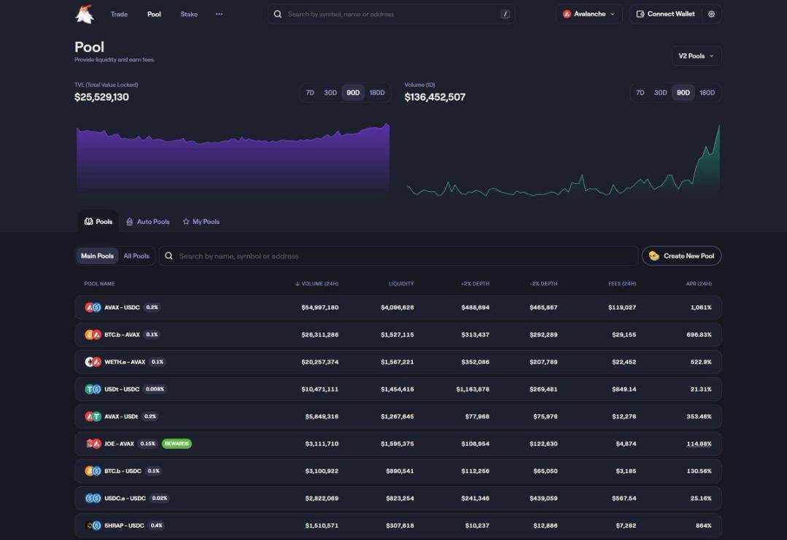
Task: Open settings gear icon near Connect Wallet
Action: coord(711,14)
